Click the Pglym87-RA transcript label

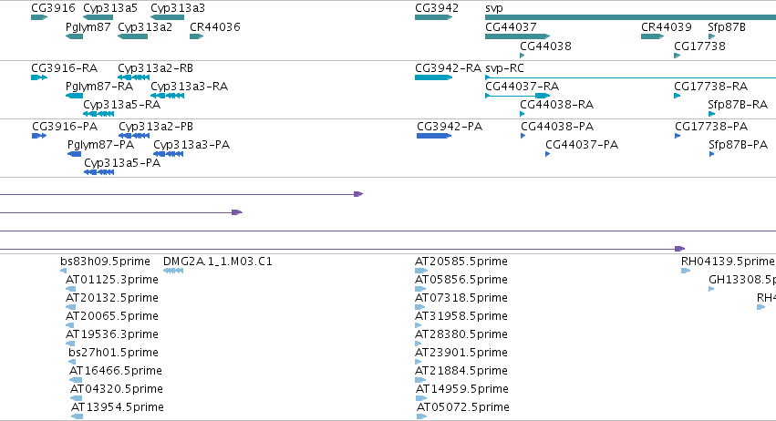click(99, 87)
